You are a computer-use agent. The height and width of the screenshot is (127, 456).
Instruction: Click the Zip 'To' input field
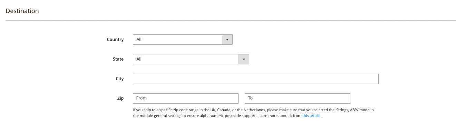(x=298, y=98)
